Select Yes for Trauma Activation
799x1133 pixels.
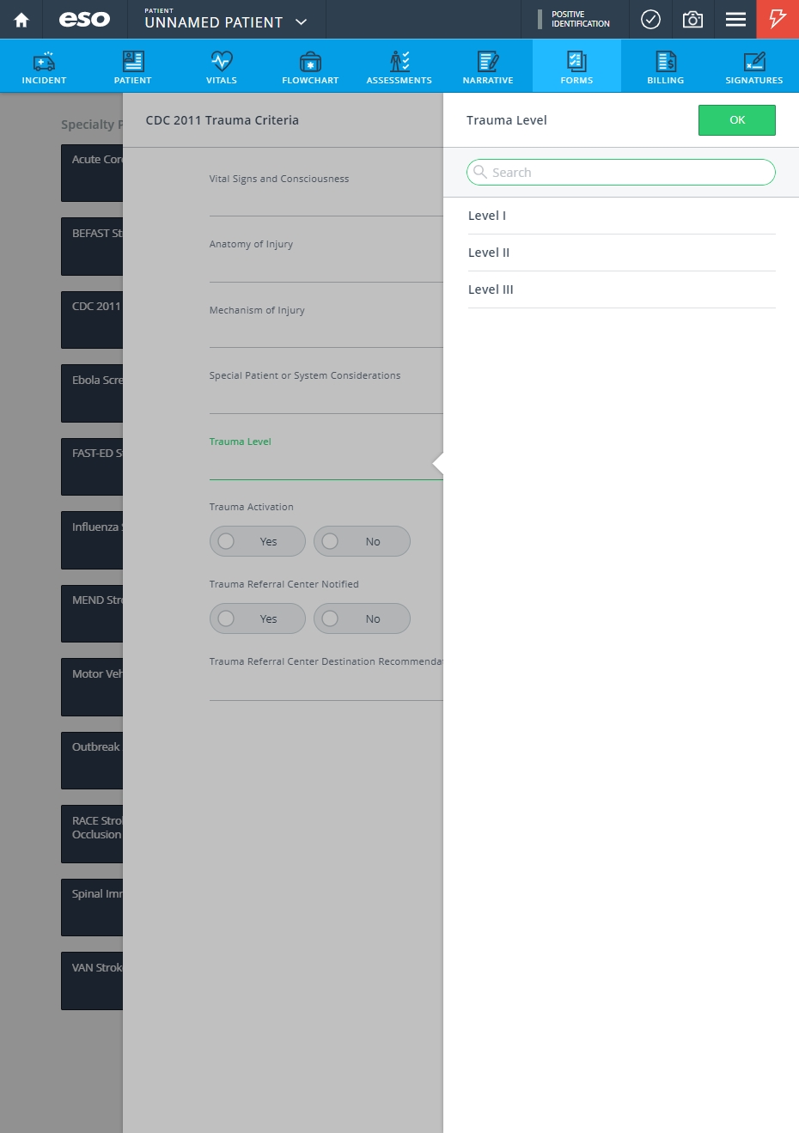click(258, 541)
